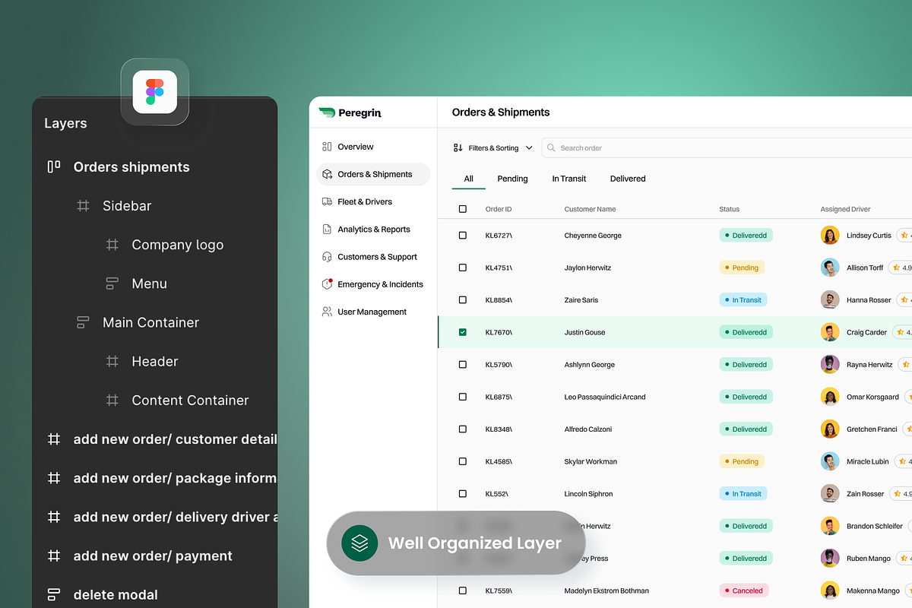Screen dimensions: 912x608
Task: Click the Pending status badge for Jaylon Herwitz
Action: [x=742, y=268]
